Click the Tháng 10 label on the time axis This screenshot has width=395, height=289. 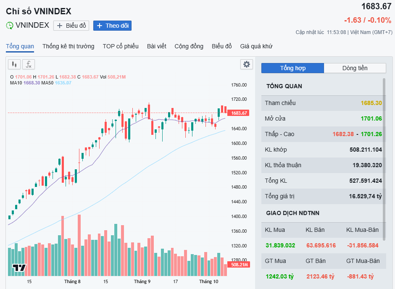pos(209,281)
